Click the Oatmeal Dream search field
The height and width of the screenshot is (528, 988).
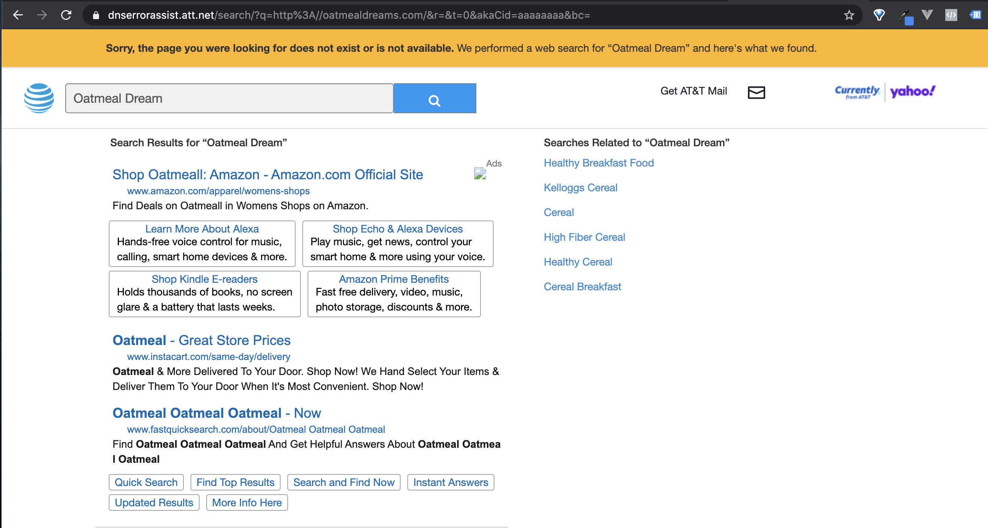(x=229, y=99)
